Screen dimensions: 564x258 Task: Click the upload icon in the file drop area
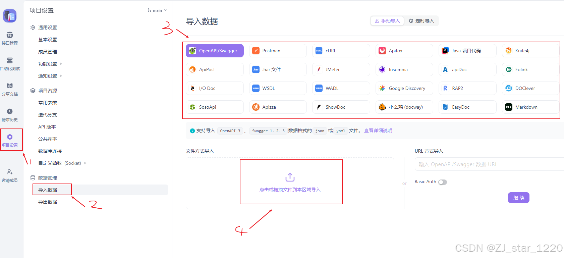coord(290,177)
